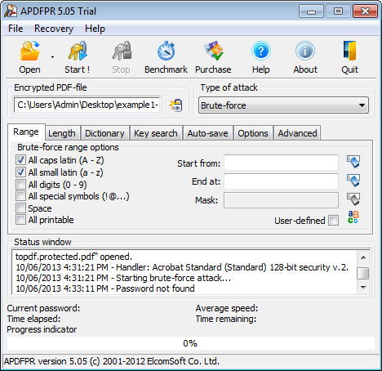382x371 pixels.
Task: Tick the Space checkbox
Action: pos(20,208)
